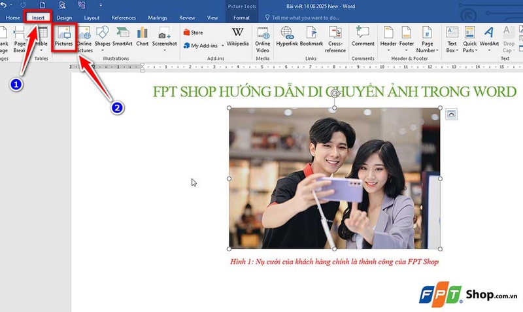
Task: Click the picture rotation handle
Action: 335,94
